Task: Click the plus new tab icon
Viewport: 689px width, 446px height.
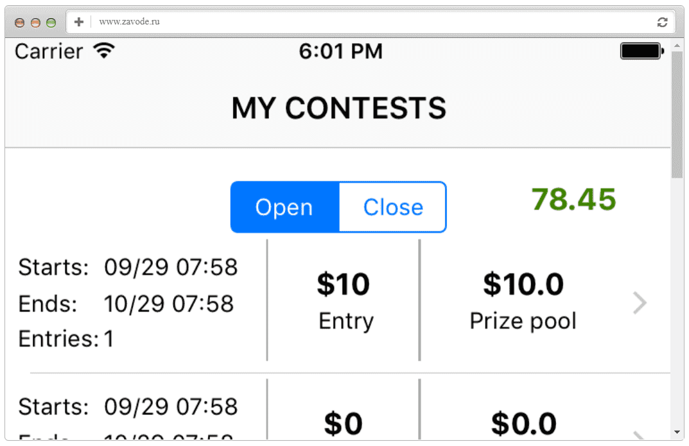Action: click(78, 22)
